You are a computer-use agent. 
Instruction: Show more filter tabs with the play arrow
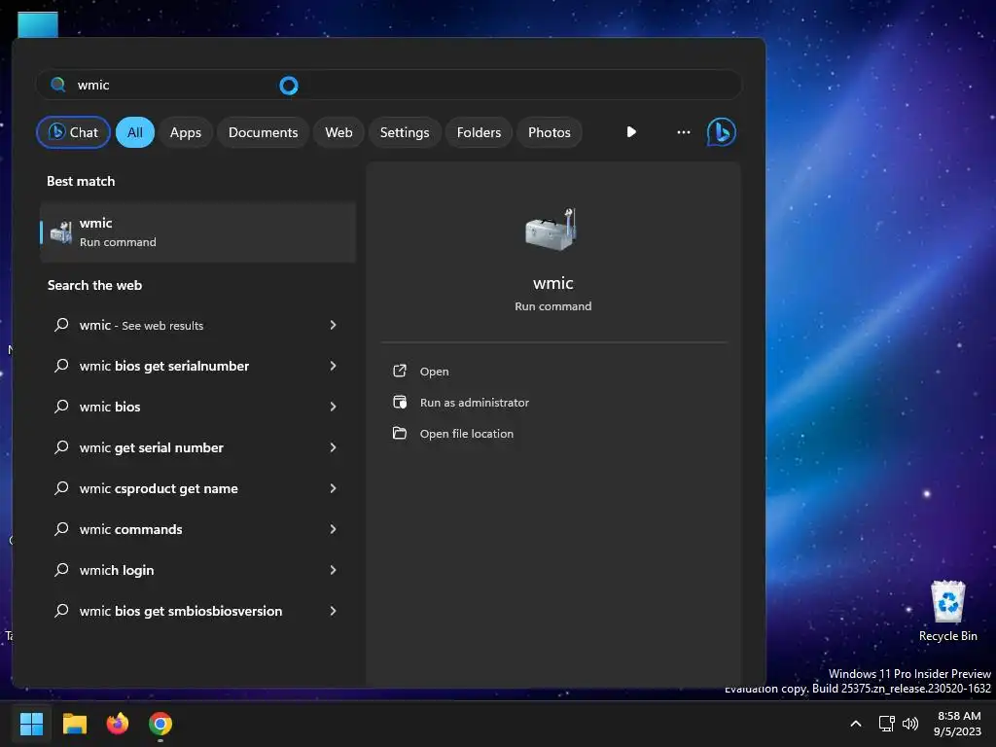(630, 131)
